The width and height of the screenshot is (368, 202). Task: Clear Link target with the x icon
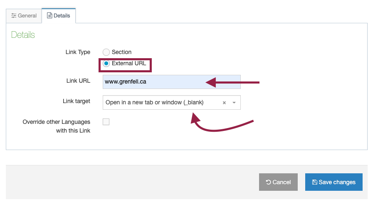[224, 103]
